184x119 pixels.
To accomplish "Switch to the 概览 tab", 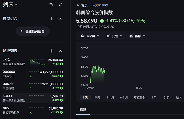I will point(83,109).
